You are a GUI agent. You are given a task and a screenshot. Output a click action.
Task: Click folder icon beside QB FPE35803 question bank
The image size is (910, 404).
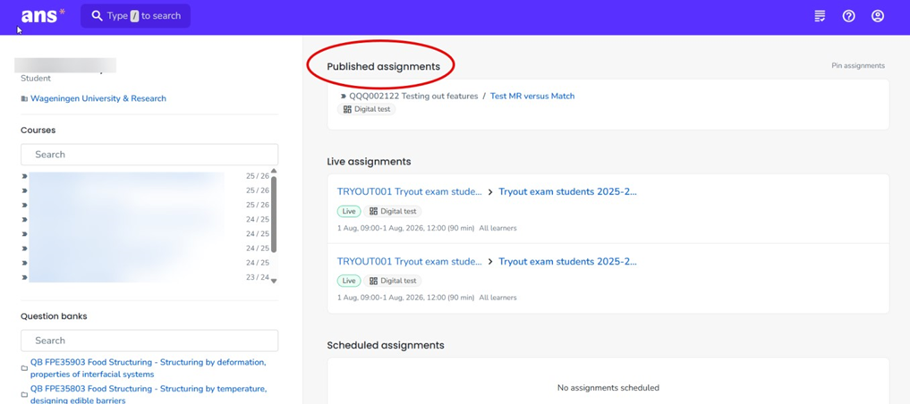[x=24, y=394]
